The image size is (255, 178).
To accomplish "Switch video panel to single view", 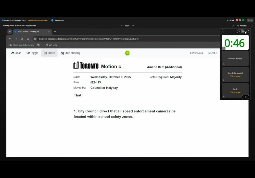I will [x=239, y=31].
